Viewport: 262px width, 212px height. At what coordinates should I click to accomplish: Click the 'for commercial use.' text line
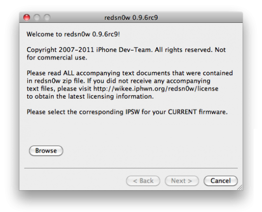pyautogui.click(x=57, y=57)
